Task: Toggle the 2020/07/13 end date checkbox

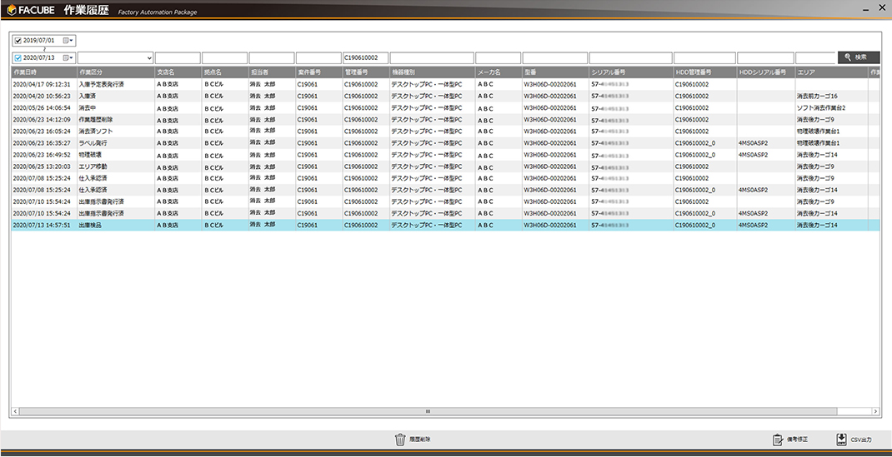Action: point(18,57)
